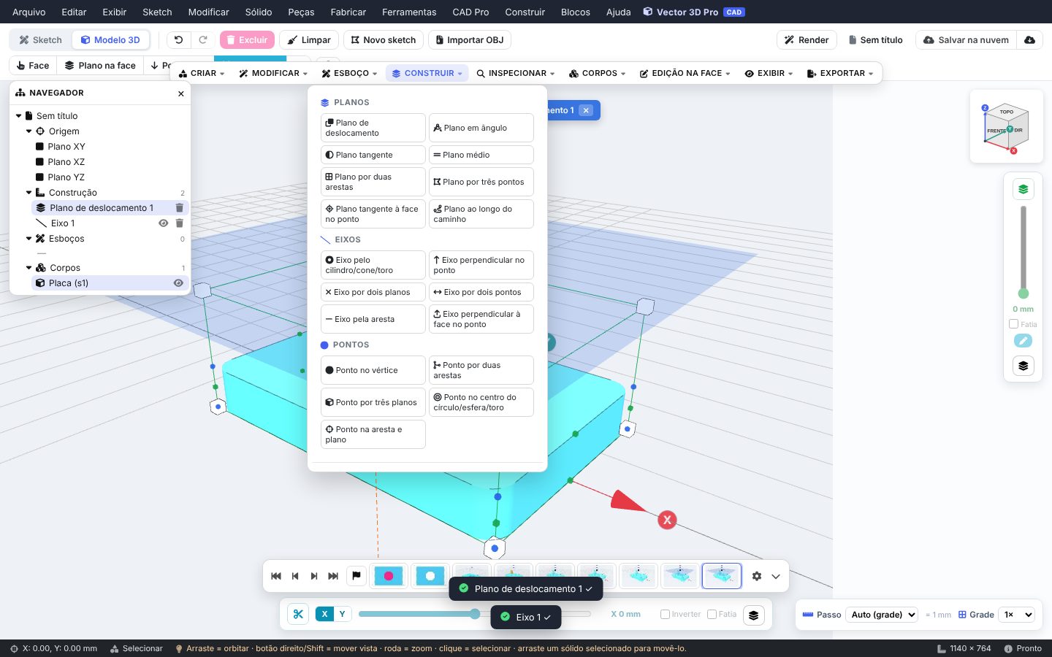Click the pencil edit icon in right panel

click(x=1023, y=341)
